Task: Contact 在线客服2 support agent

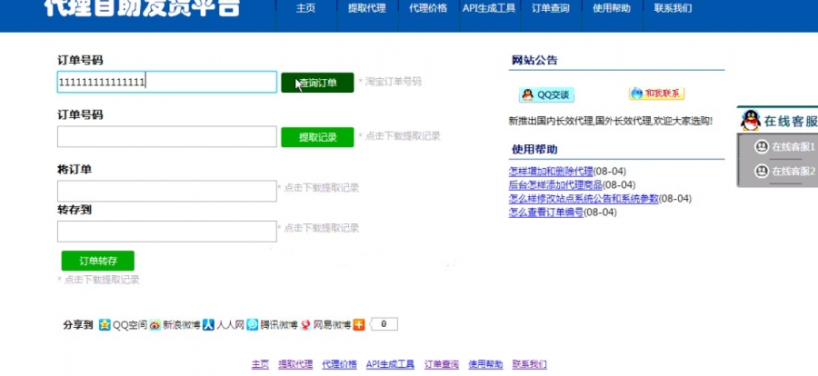Action: [x=785, y=171]
